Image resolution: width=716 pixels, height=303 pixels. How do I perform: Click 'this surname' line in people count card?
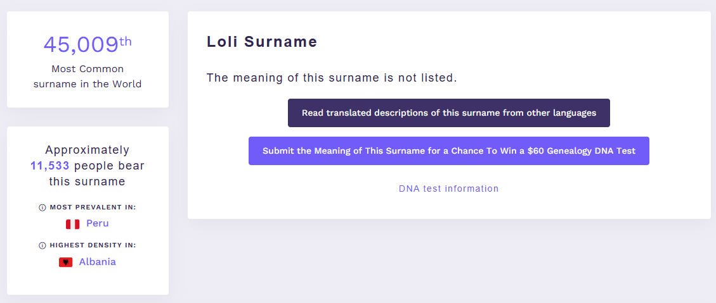(x=88, y=182)
